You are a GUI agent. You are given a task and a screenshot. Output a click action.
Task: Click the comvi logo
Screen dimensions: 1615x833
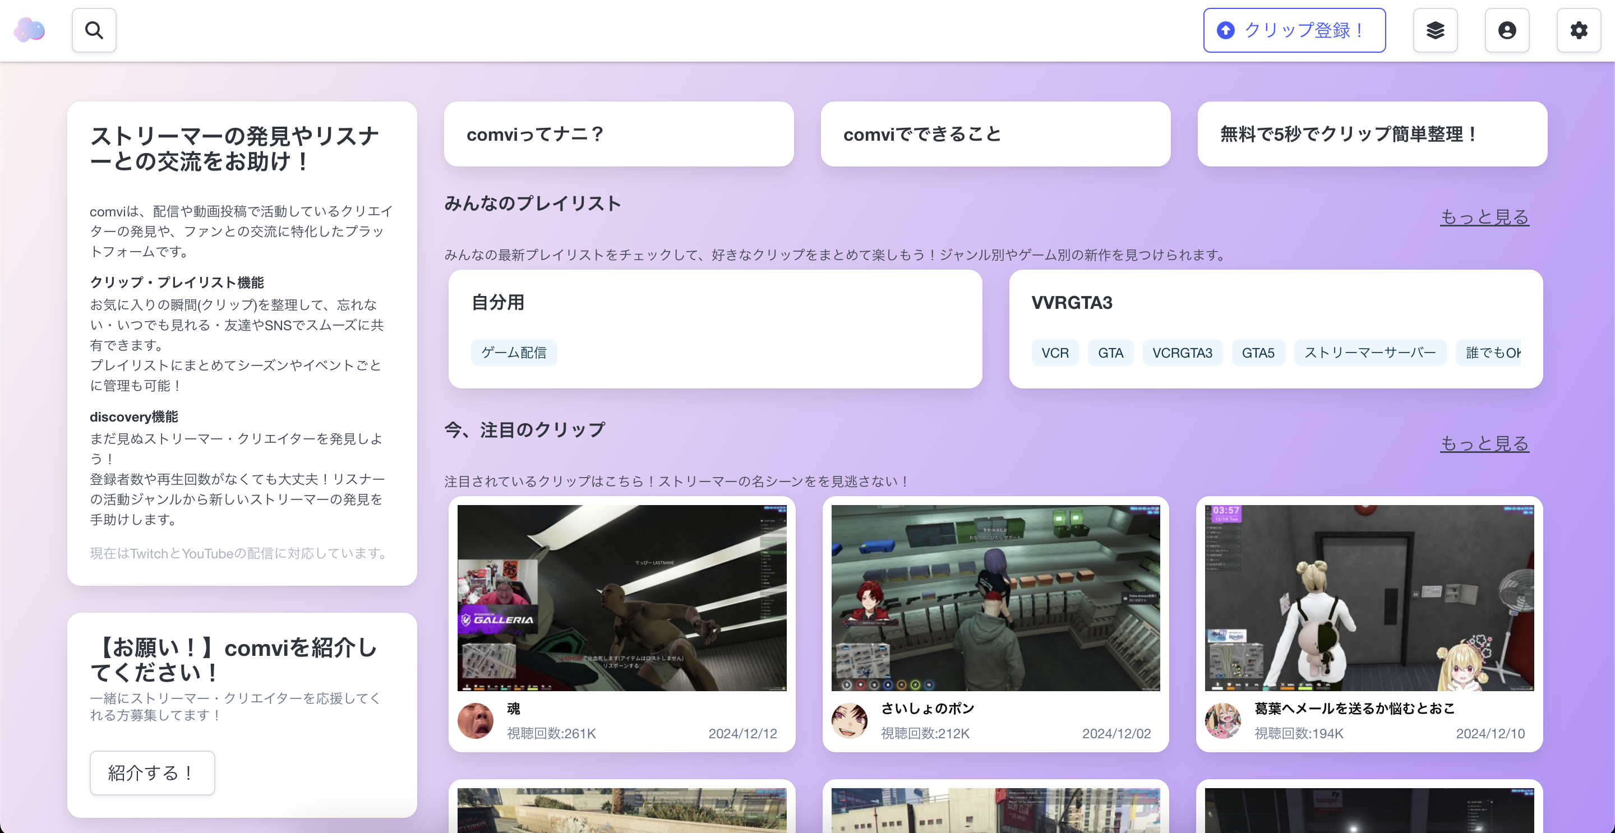click(30, 30)
